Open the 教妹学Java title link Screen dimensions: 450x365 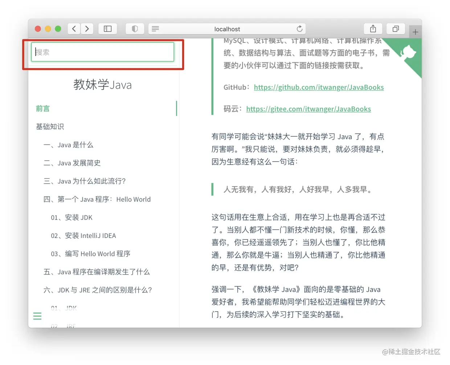pos(103,85)
